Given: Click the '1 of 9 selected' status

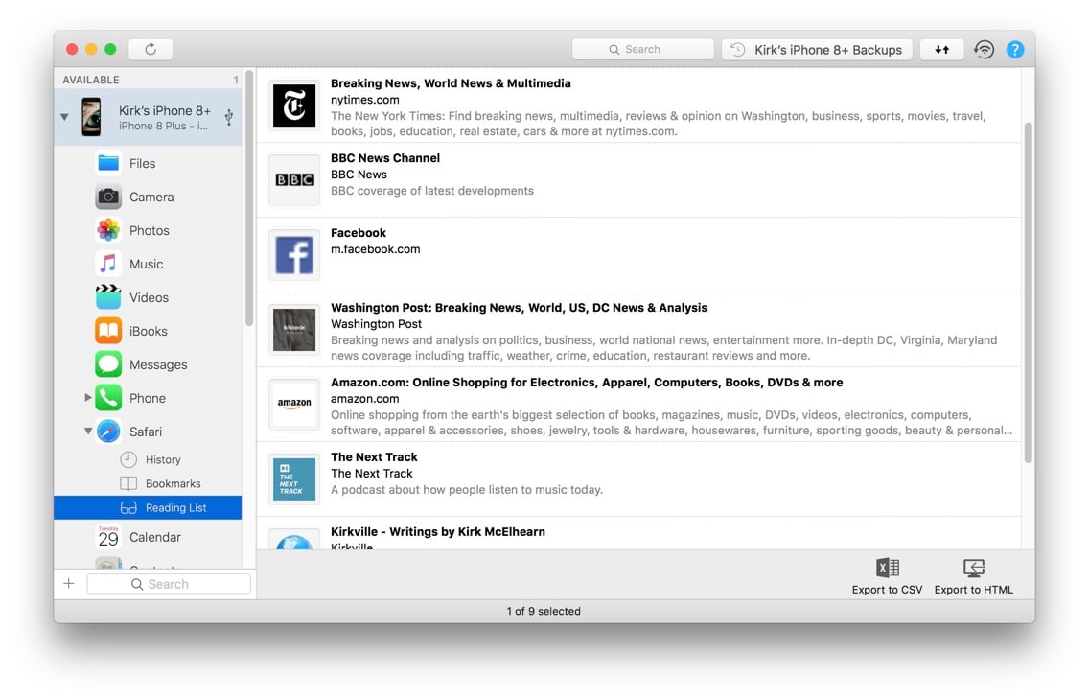Looking at the screenshot, I should tap(544, 611).
